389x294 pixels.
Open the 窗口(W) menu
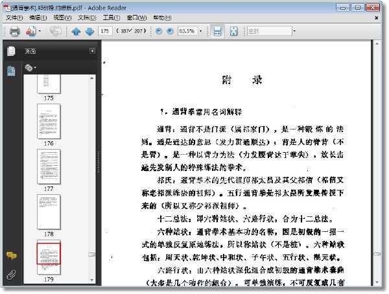tap(137, 18)
